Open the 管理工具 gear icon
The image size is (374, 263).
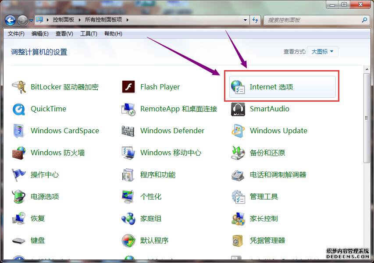(238, 197)
